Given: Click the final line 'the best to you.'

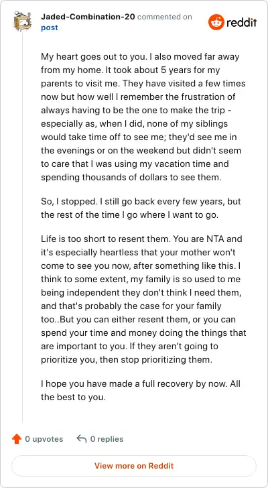Looking at the screenshot, I should [x=74, y=398].
